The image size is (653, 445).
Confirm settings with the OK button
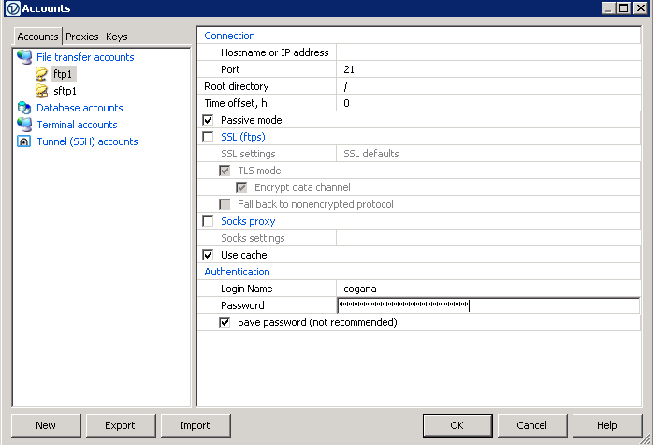pyautogui.click(x=457, y=425)
